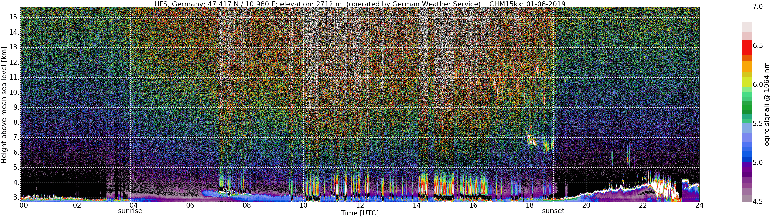
Task: Click the 'Time [UTC]' axis label
Action: point(360,213)
